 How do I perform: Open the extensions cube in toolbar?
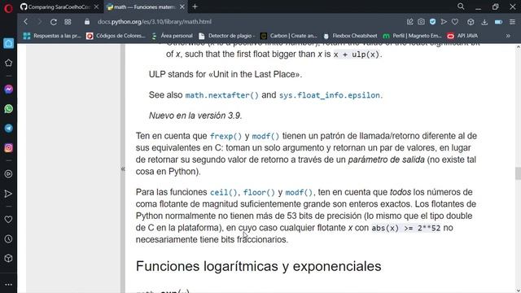(x=471, y=22)
